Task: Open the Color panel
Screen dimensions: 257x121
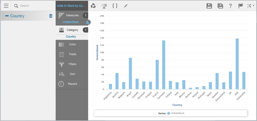Action: pos(72,45)
